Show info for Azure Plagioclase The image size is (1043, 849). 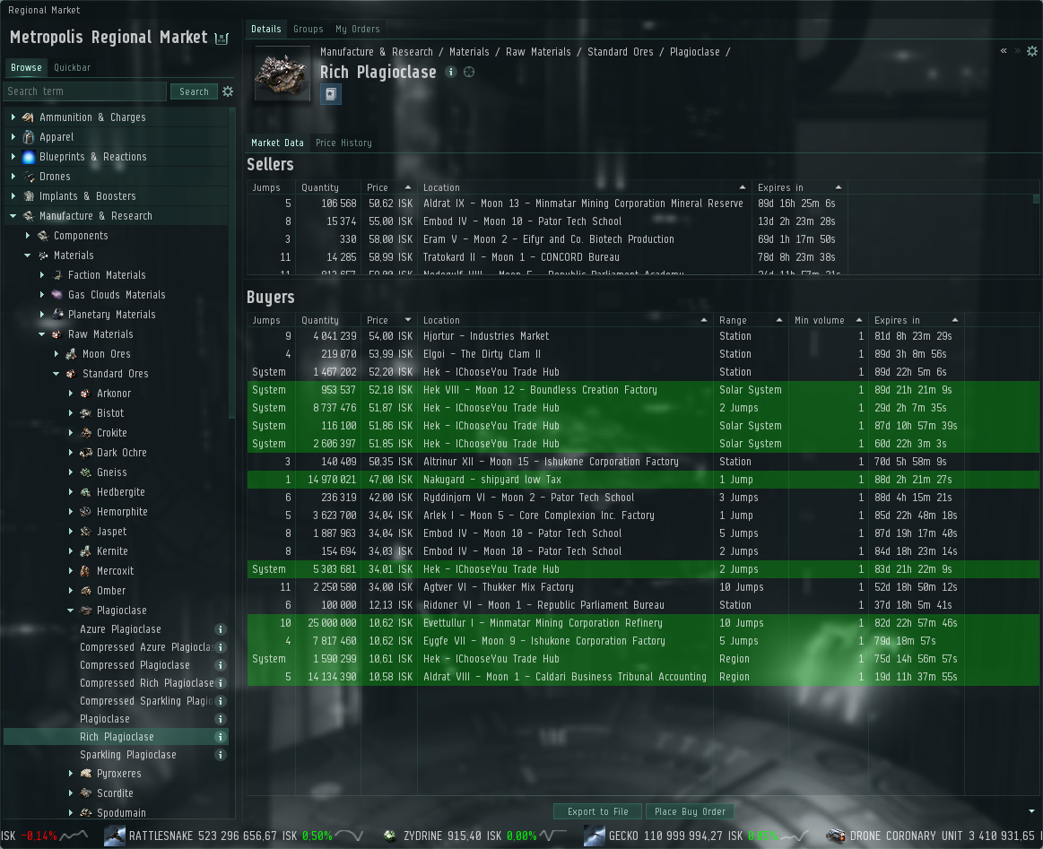pos(221,629)
